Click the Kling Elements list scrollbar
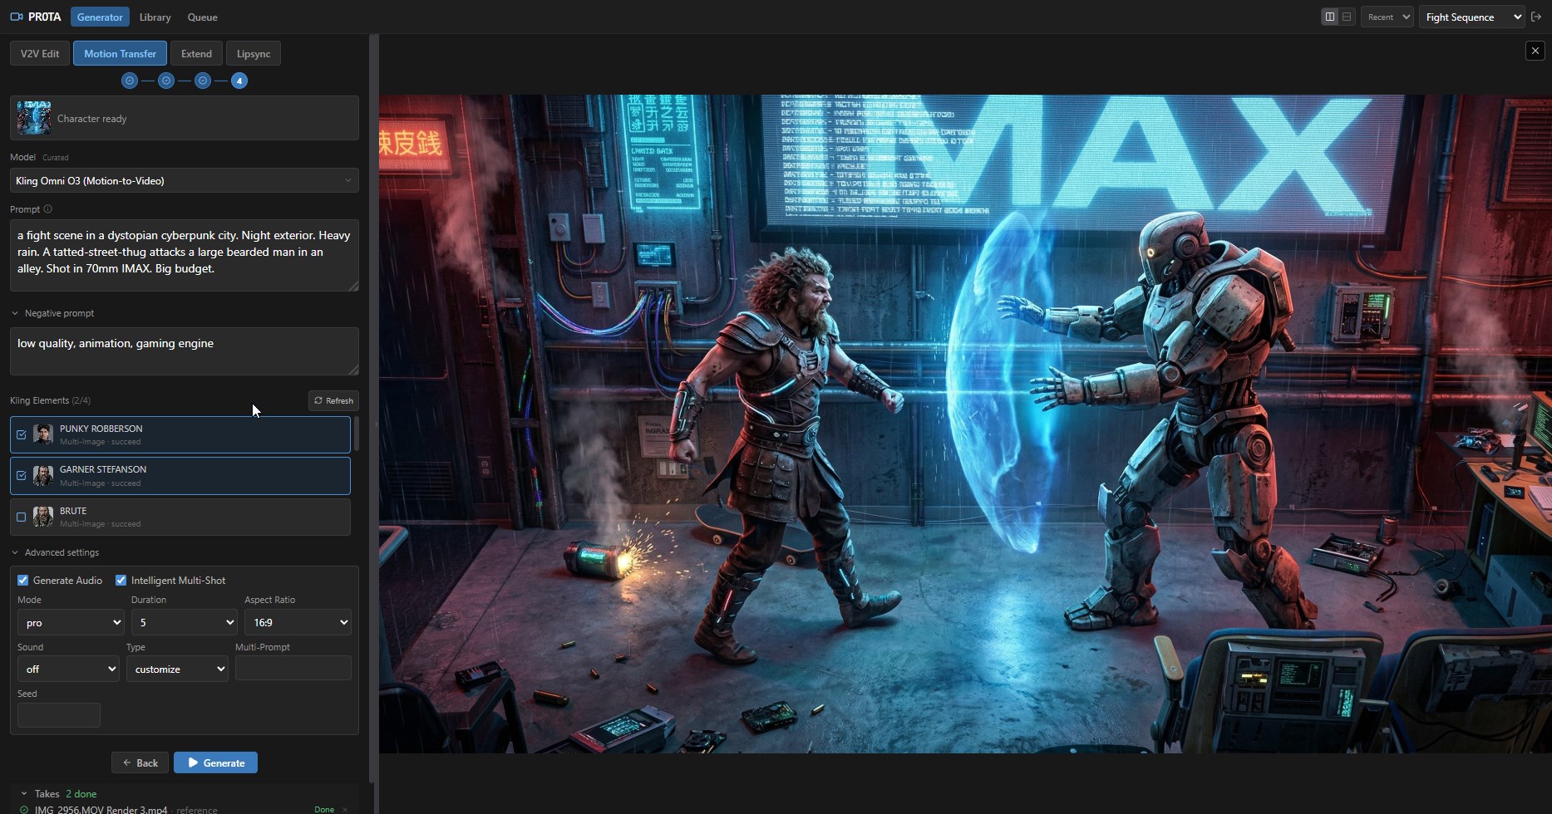Screen dimensions: 1552x814 [357, 434]
